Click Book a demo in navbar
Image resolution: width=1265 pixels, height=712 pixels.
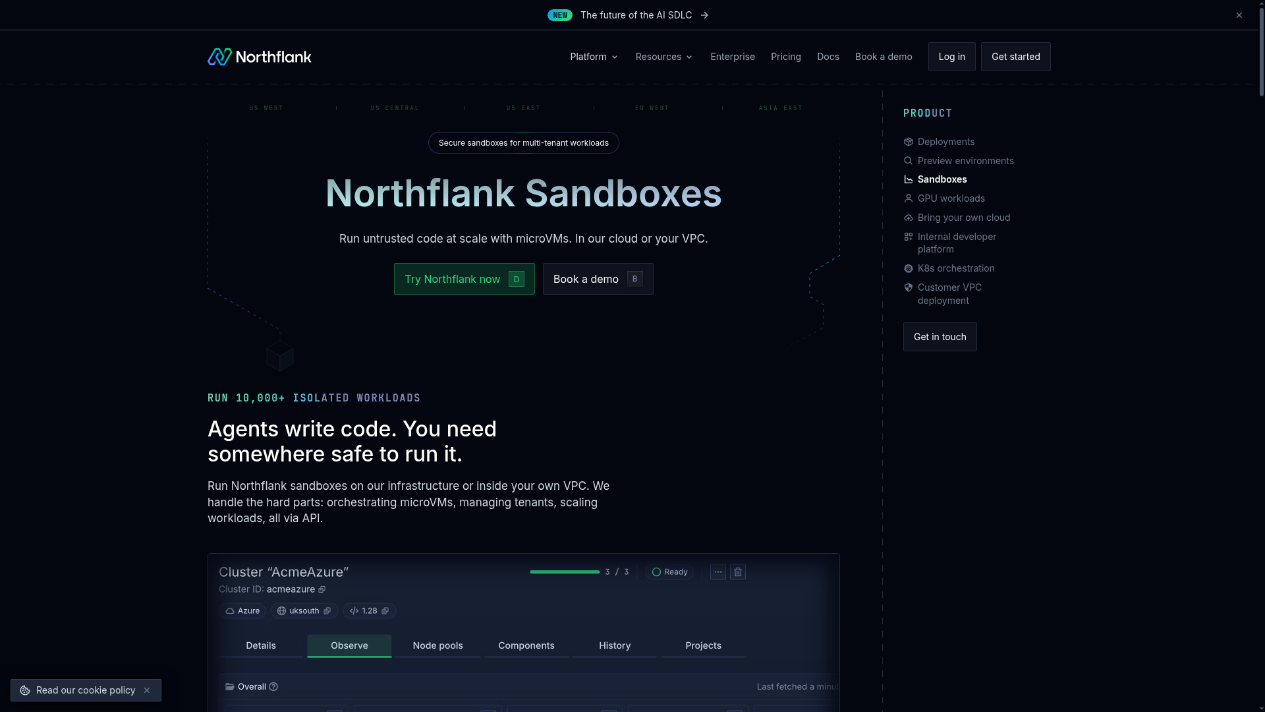tap(884, 57)
